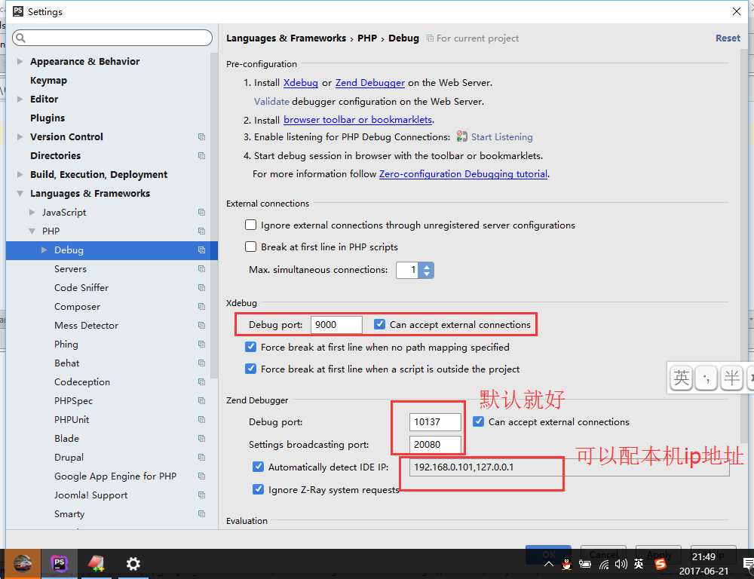The image size is (754, 579).
Task: Click project-level icon beside Composer
Action: pyautogui.click(x=201, y=306)
